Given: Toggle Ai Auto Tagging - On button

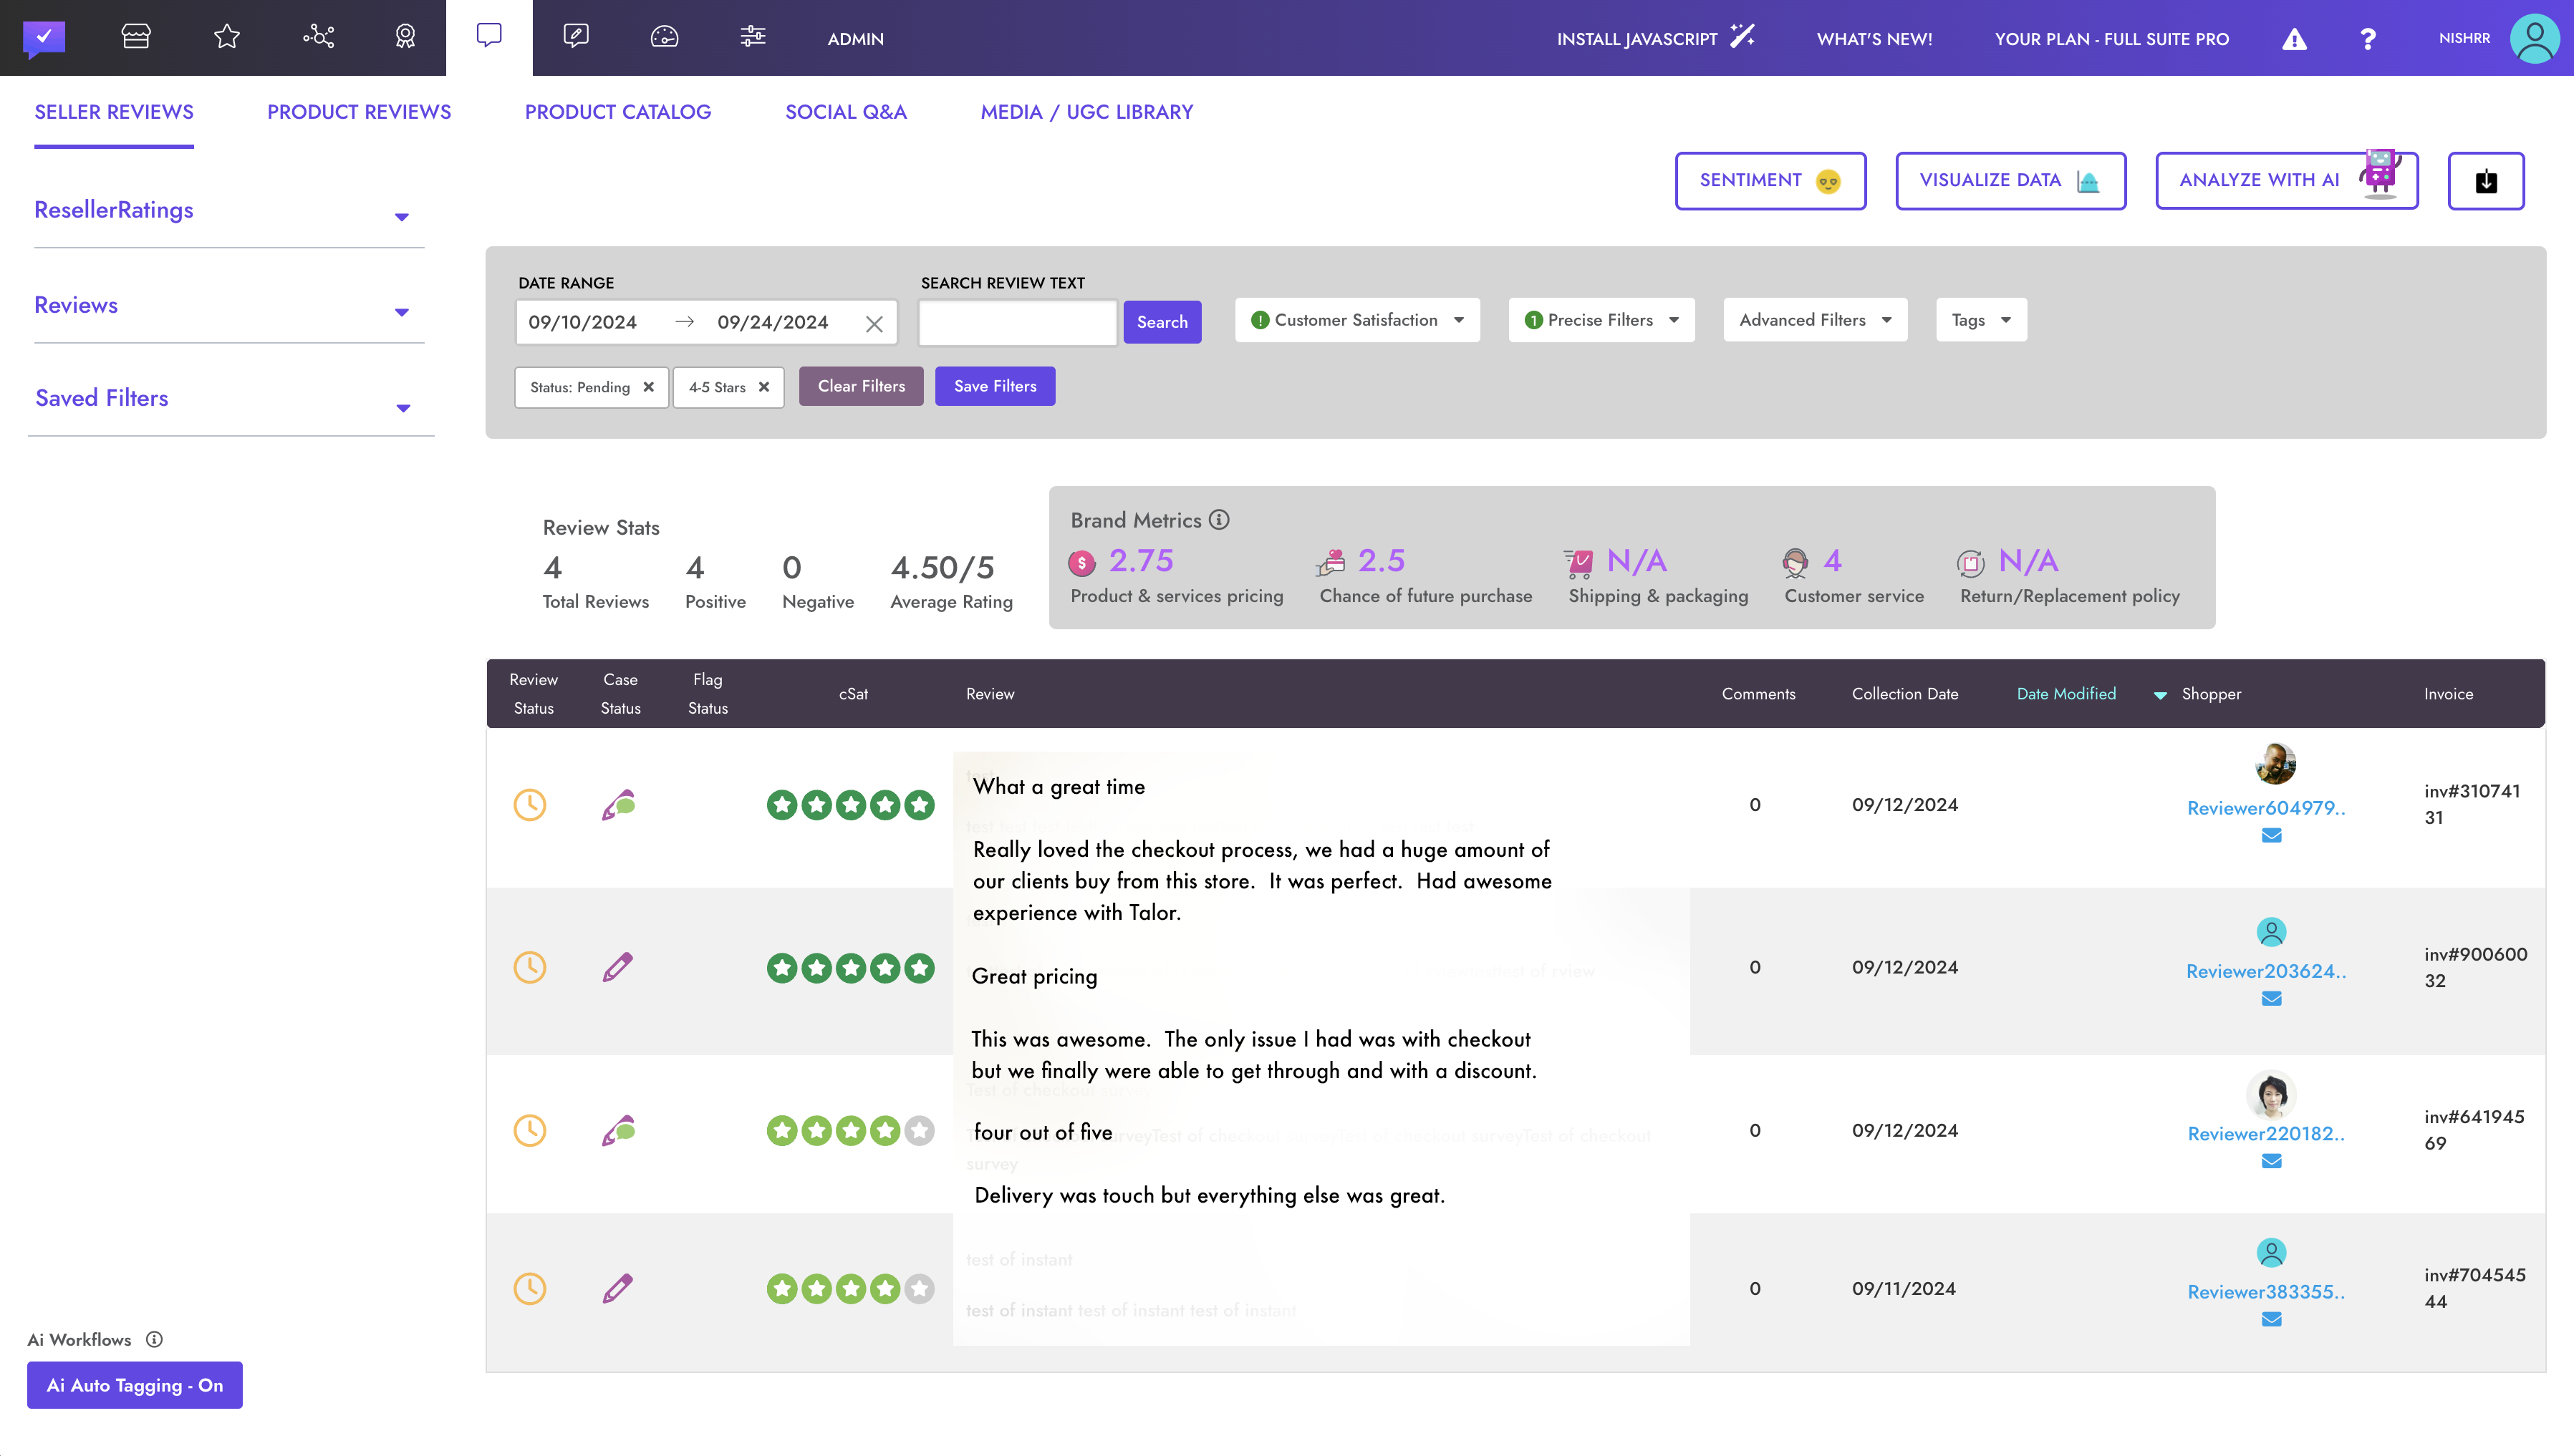Looking at the screenshot, I should click(135, 1385).
